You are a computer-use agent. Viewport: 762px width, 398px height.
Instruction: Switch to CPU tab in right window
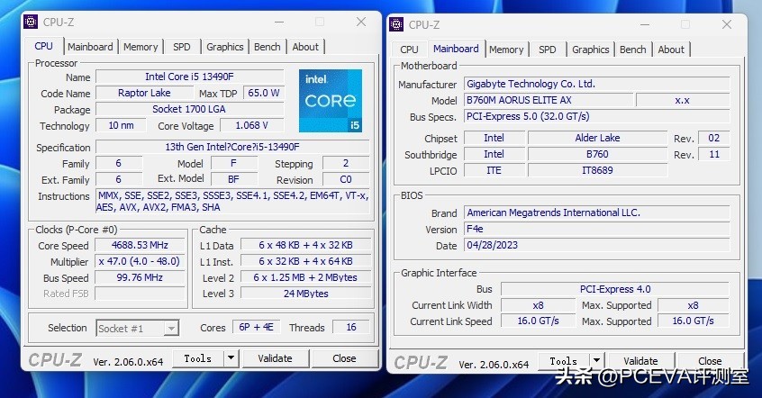pos(409,50)
